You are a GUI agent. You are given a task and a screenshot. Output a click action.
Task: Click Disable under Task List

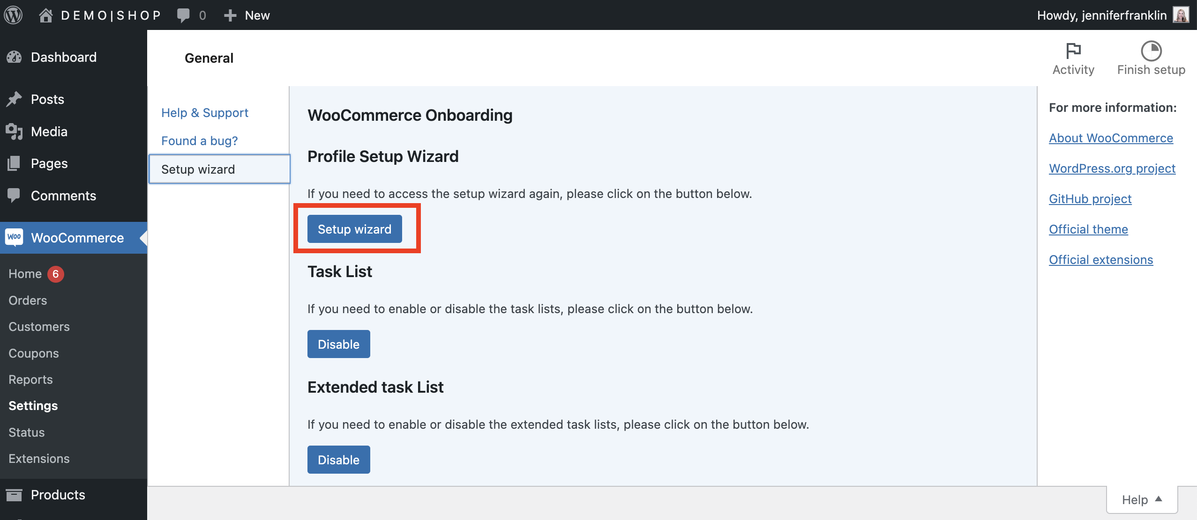click(339, 344)
